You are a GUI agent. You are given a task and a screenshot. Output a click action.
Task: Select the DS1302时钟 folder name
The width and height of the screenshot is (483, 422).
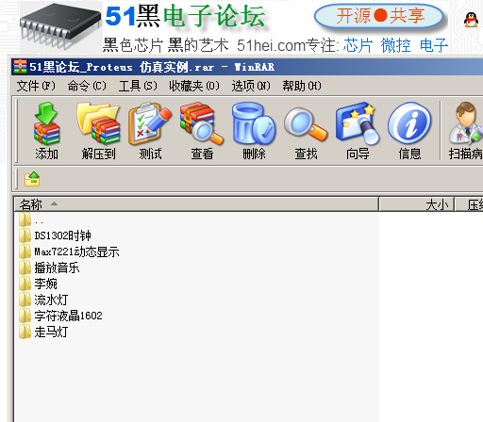coord(62,235)
